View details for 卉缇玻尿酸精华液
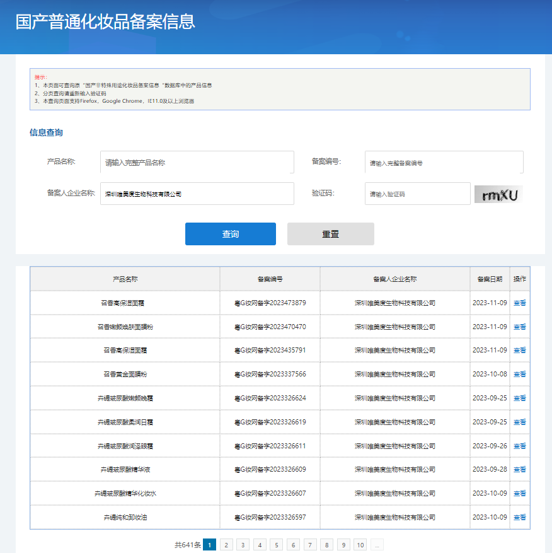The image size is (552, 553). [519, 469]
